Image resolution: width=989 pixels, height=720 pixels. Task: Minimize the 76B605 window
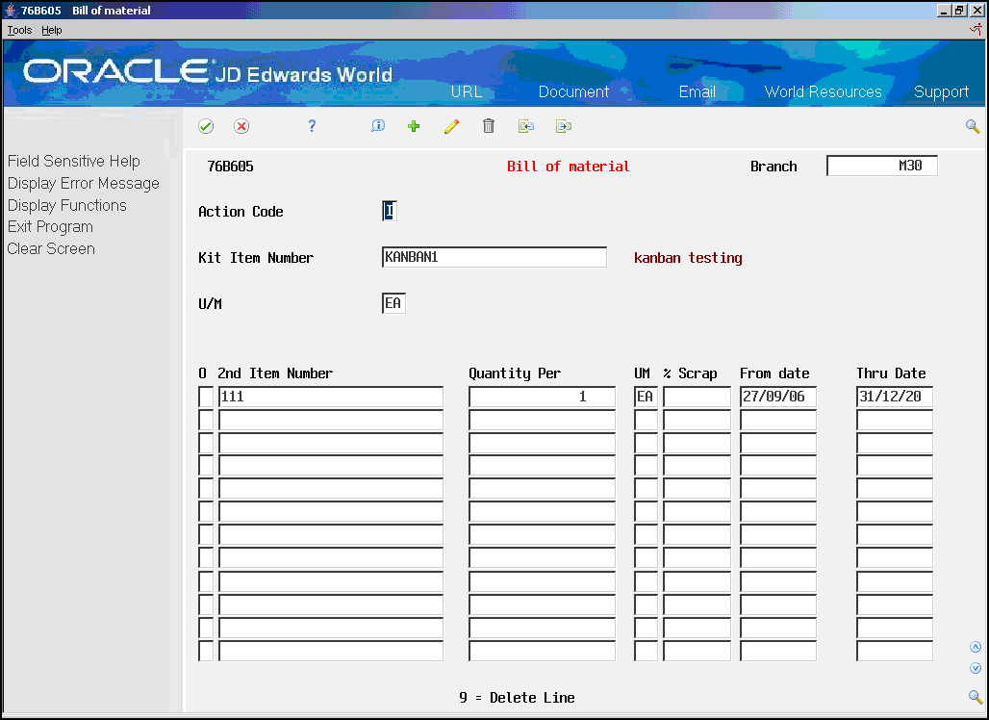944,10
